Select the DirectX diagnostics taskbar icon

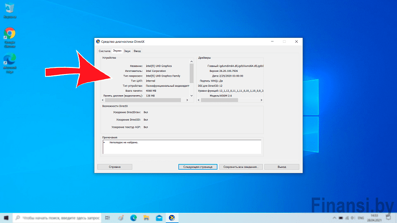(x=172, y=218)
